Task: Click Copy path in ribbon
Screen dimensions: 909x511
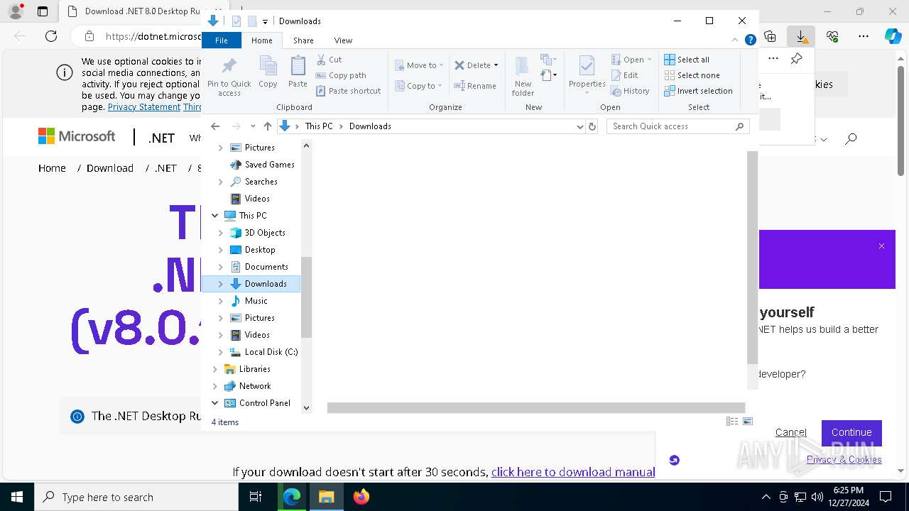Action: (341, 75)
